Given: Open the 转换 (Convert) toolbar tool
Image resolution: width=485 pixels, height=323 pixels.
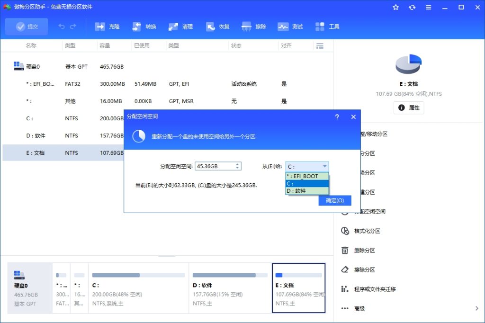Looking at the screenshot, I should (x=144, y=27).
